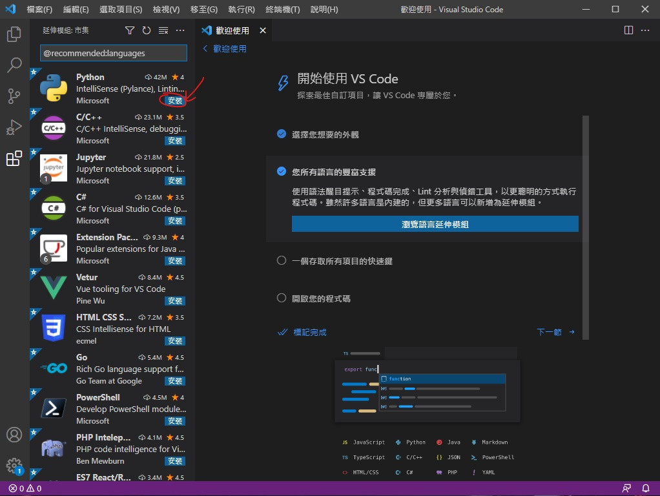The image size is (660, 496).
Task: Clear extensions search results icon
Action: [163, 30]
